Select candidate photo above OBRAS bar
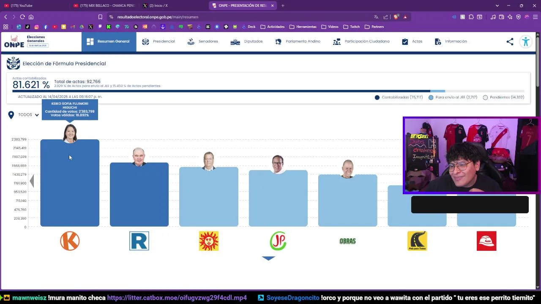Image resolution: width=541 pixels, height=304 pixels. pyautogui.click(x=347, y=169)
